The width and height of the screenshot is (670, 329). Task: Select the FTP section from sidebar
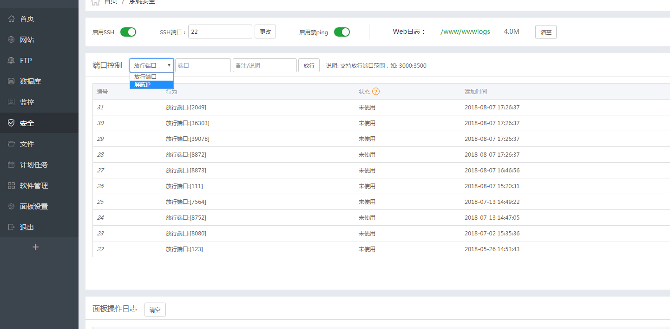pyautogui.click(x=26, y=60)
